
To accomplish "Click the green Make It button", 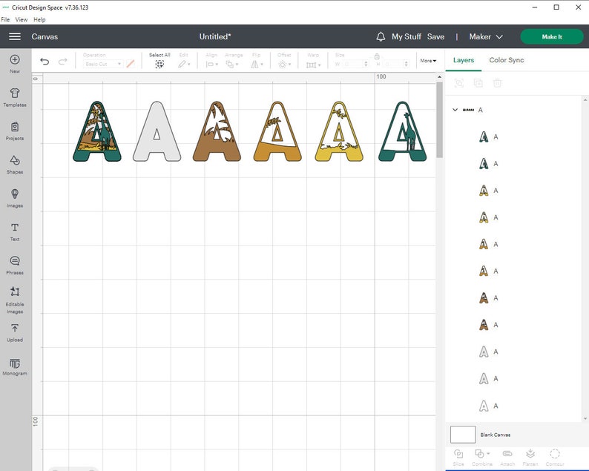I will pos(551,36).
